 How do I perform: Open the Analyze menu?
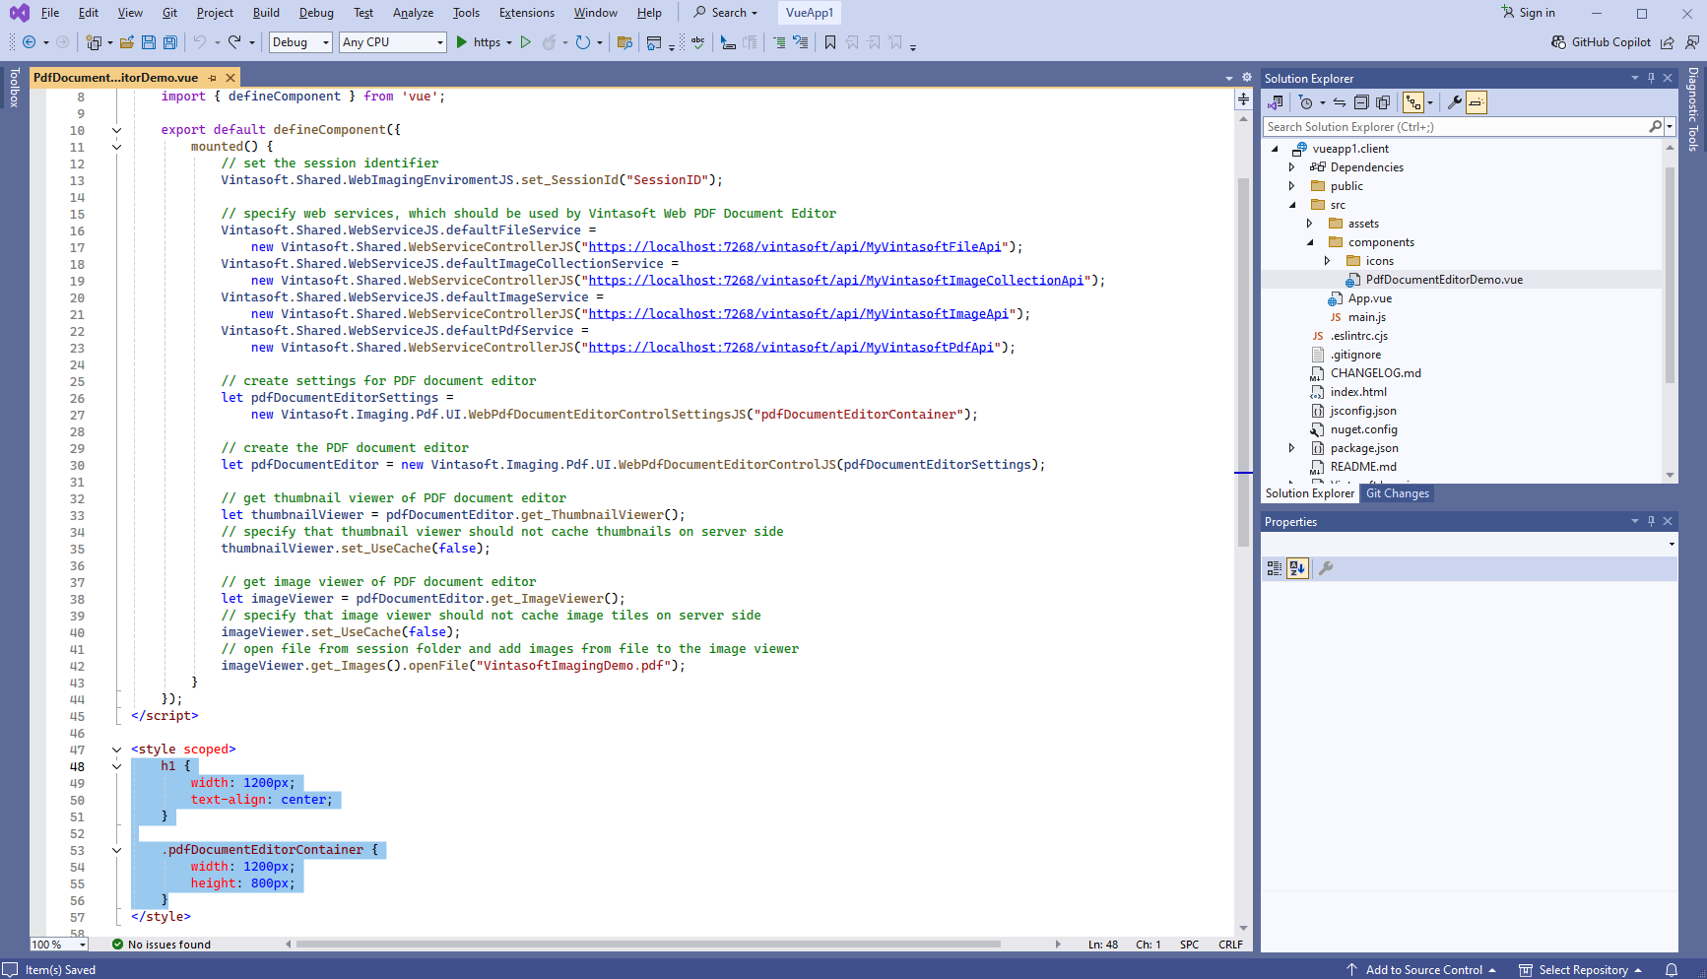(x=413, y=13)
